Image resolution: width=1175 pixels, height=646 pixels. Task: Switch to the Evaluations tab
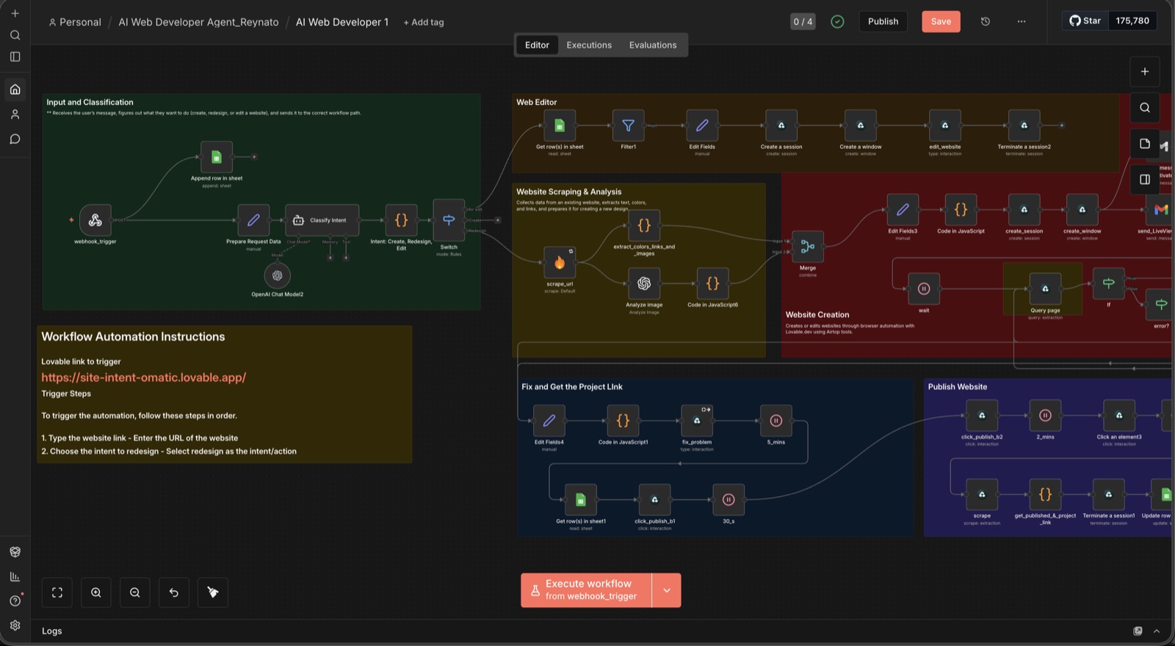[653, 45]
